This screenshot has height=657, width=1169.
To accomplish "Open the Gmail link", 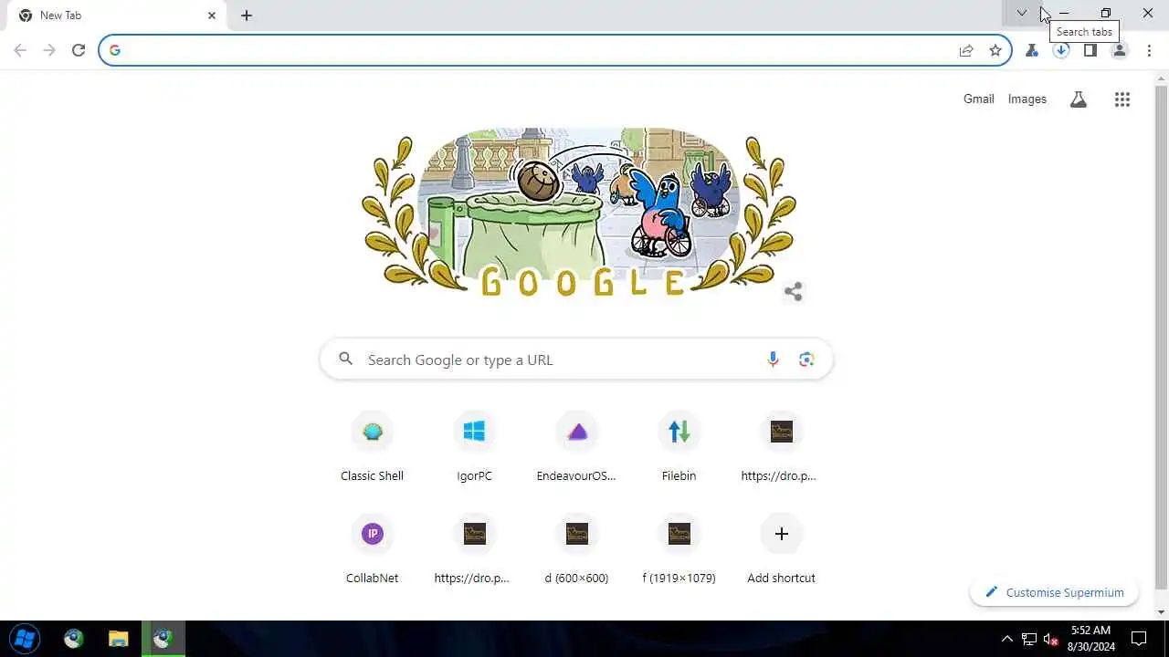I will click(978, 99).
